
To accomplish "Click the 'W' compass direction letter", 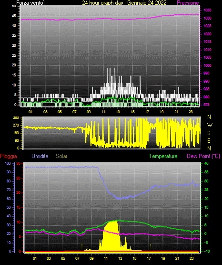I will [210, 125].
